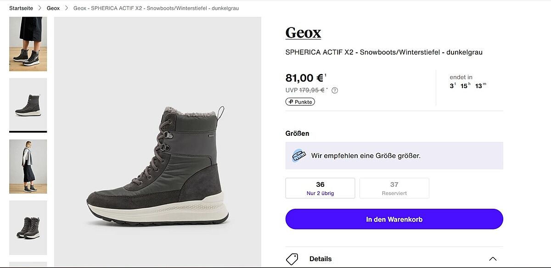This screenshot has width=551, height=268.
Task: Select pair of boots thumbnail
Action: tap(28, 227)
